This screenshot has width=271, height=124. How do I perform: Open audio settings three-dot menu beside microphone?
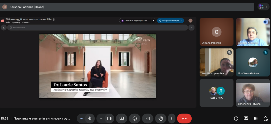(x=81, y=118)
